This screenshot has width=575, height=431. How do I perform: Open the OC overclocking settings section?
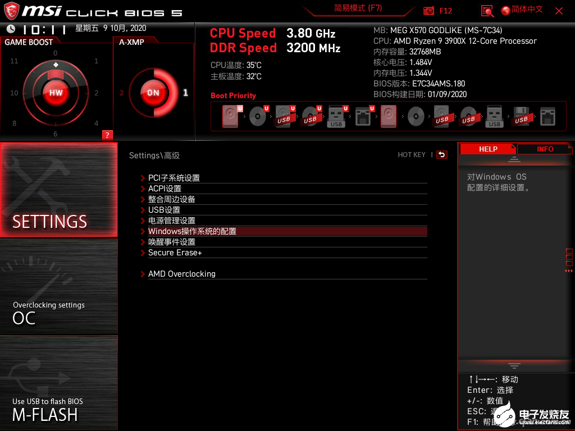point(58,287)
